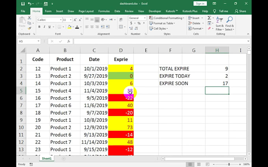Increase the indent in Alignment group
The height and width of the screenshot is (167, 268).
[108, 27]
